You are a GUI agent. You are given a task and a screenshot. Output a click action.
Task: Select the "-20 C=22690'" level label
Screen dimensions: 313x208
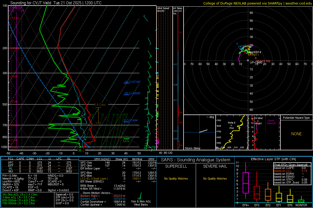click(132, 93)
